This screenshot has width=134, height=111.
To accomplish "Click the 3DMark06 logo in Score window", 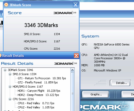I will coord(65,13).
